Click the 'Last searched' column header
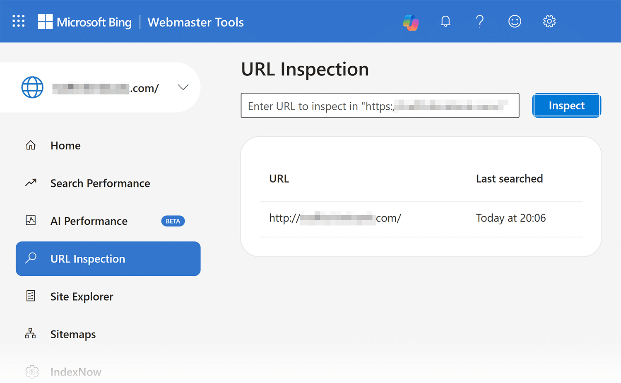 [509, 179]
